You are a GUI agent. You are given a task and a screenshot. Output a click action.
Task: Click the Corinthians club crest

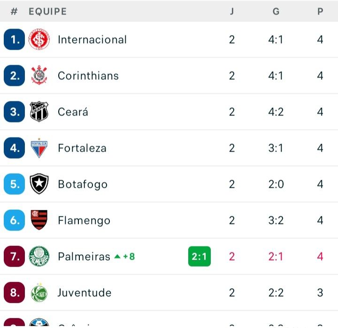pos(39,76)
